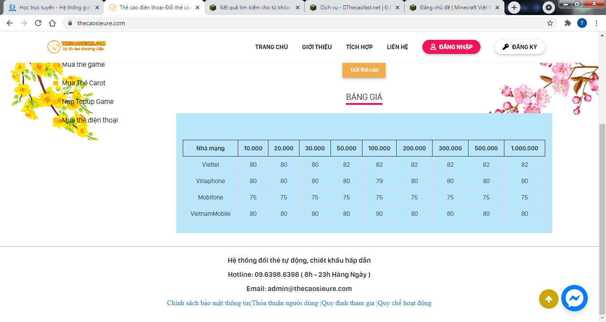
Task: Select the Thẻ cào điện thoại tab
Action: (x=154, y=8)
